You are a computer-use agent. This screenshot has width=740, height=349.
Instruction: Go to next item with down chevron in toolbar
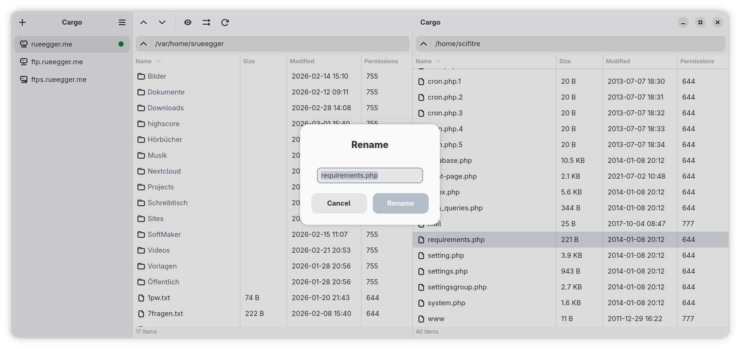[162, 22]
